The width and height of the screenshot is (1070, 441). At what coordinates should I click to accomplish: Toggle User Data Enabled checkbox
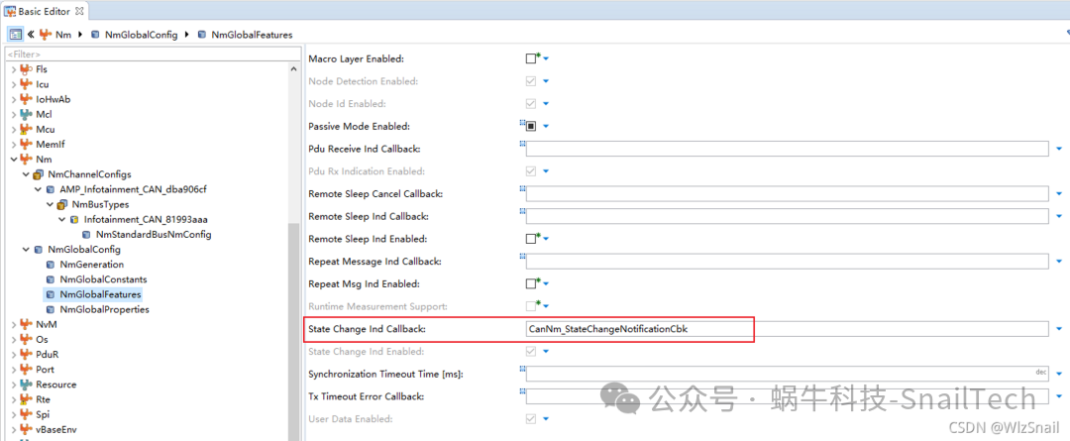(531, 419)
